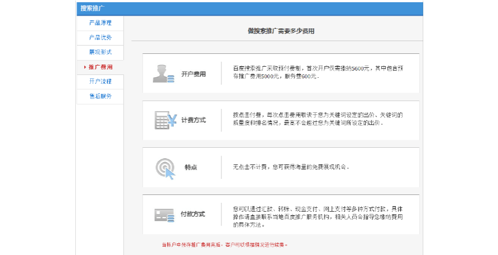Click the 无点击不计费 description text
Image resolution: width=498 pixels, height=255 pixels.
[x=291, y=167]
